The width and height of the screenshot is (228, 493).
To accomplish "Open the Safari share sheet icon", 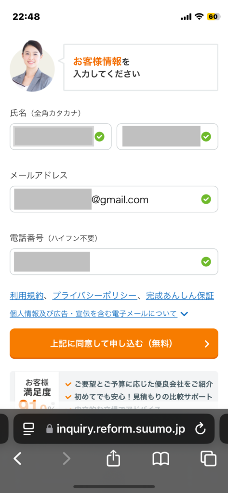I will click(x=114, y=459).
